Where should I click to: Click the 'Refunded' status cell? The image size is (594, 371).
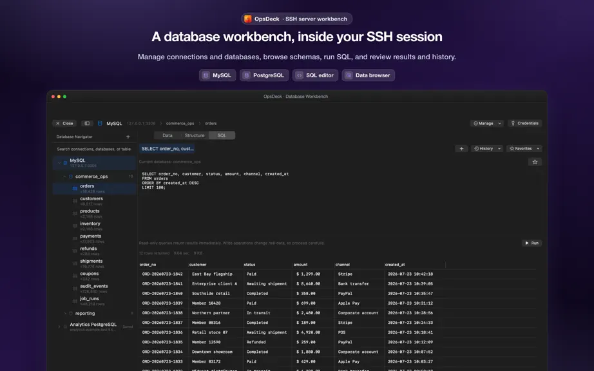[x=256, y=342]
